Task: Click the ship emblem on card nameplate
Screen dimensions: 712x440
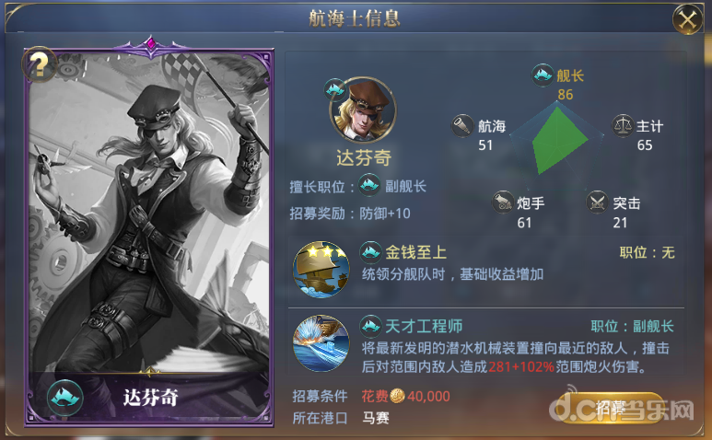Action: [64, 398]
